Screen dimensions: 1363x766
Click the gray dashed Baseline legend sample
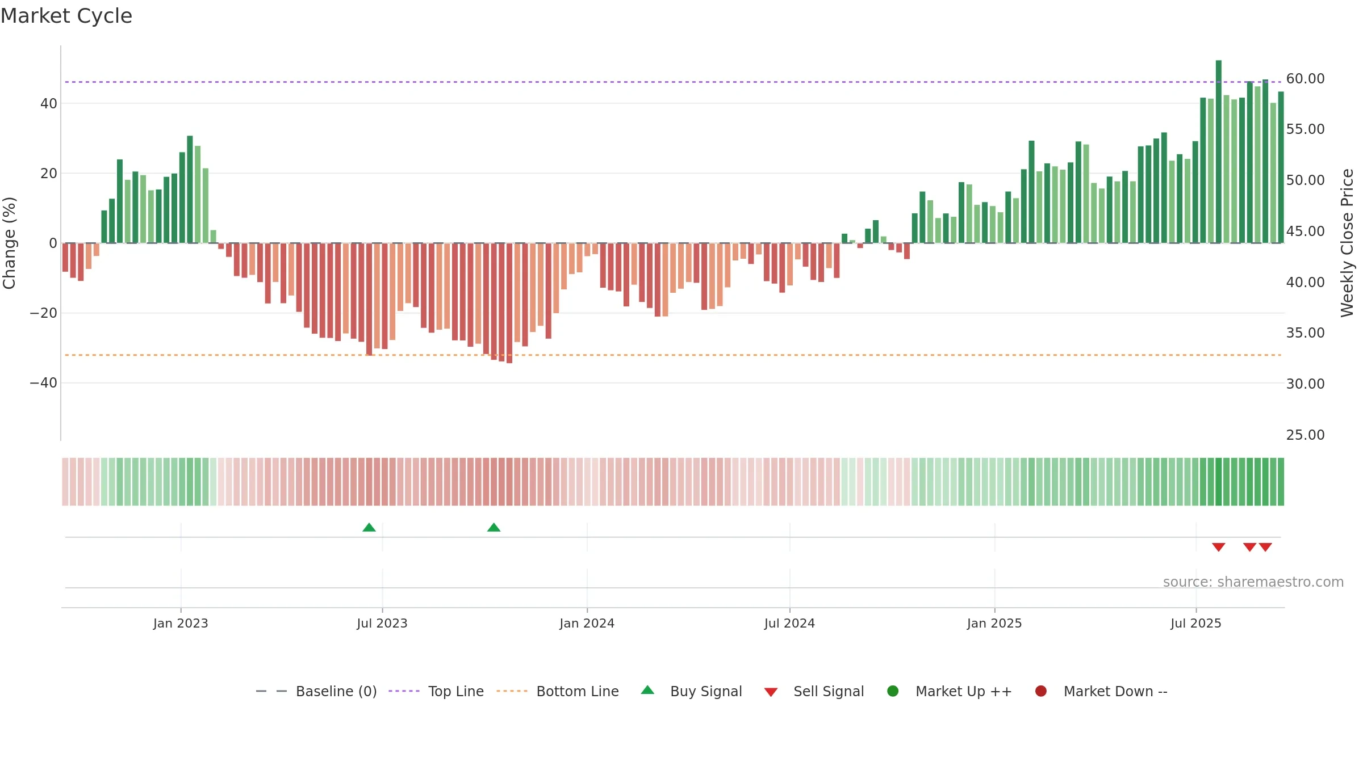pos(271,691)
